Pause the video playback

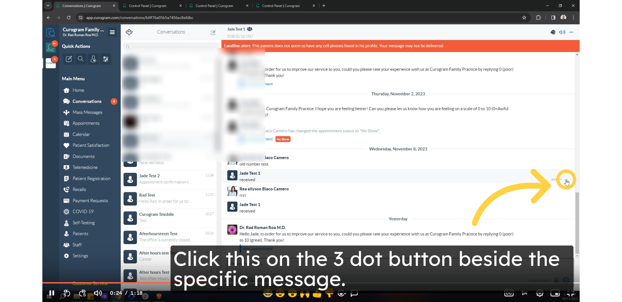coord(51,293)
